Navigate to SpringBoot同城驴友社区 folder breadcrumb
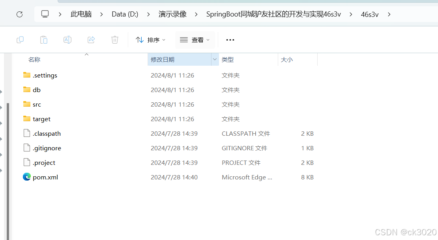 (273, 14)
